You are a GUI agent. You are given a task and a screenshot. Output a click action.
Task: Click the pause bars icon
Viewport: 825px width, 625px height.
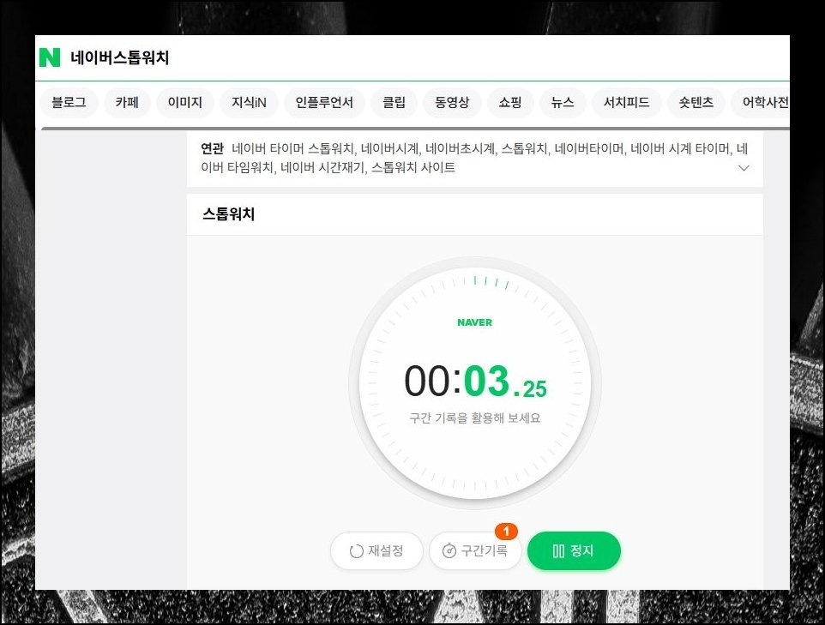click(x=559, y=550)
